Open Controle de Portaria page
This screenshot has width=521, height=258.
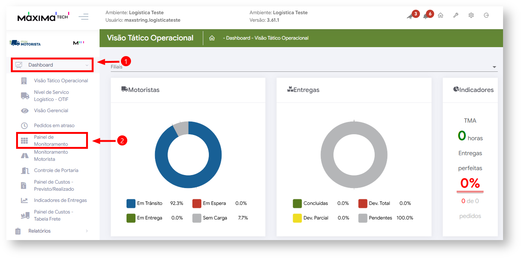coord(56,171)
